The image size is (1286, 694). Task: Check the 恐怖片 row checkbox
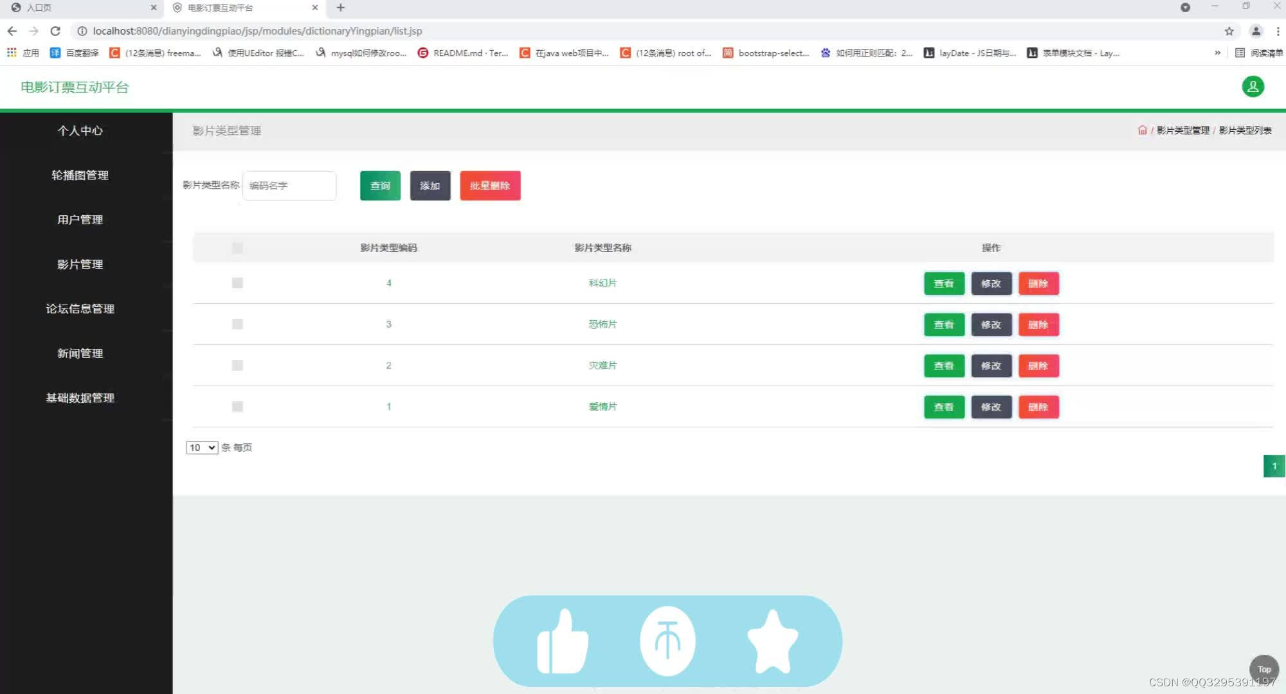pyautogui.click(x=237, y=325)
